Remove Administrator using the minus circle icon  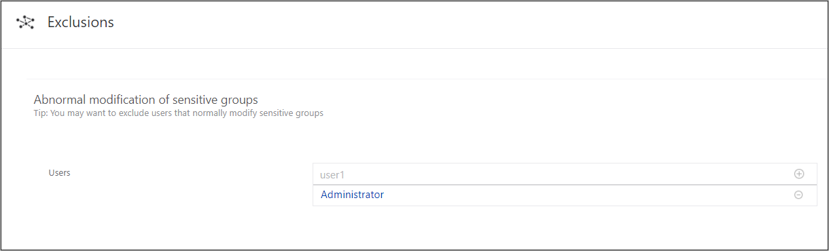tap(799, 195)
